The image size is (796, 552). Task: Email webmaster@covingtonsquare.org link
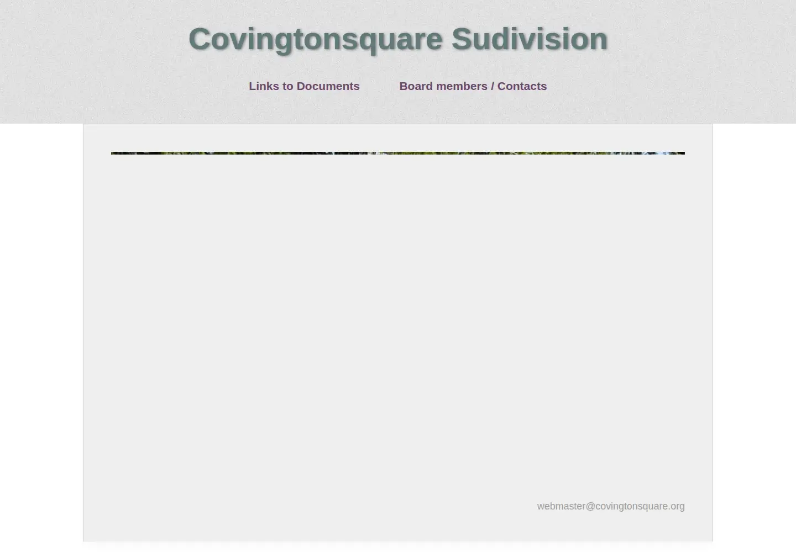(x=611, y=506)
